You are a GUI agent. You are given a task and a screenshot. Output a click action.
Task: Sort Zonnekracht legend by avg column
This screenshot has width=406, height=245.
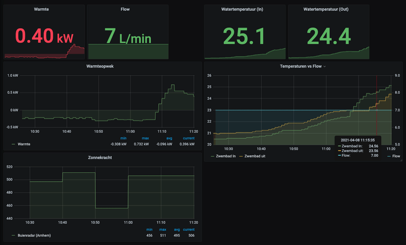(x=177, y=230)
